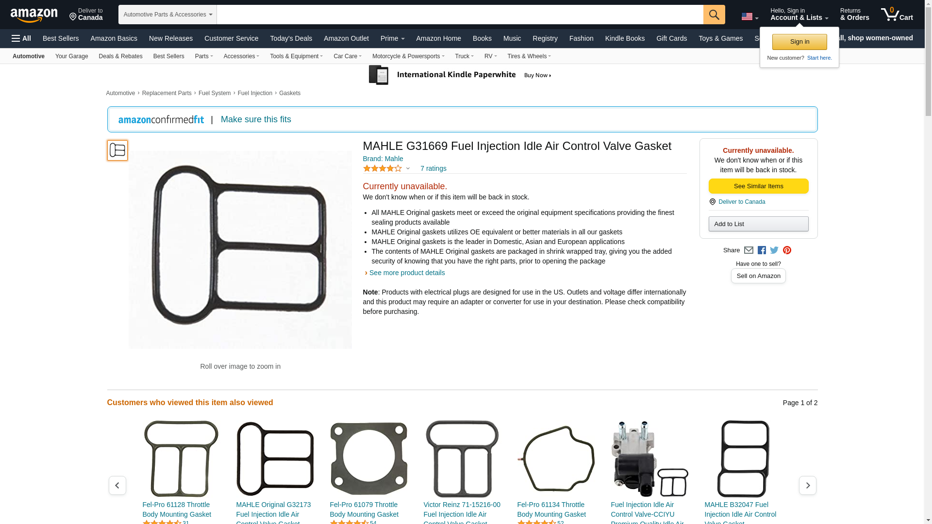Click the search magnifier button
932x524 pixels.
point(714,15)
